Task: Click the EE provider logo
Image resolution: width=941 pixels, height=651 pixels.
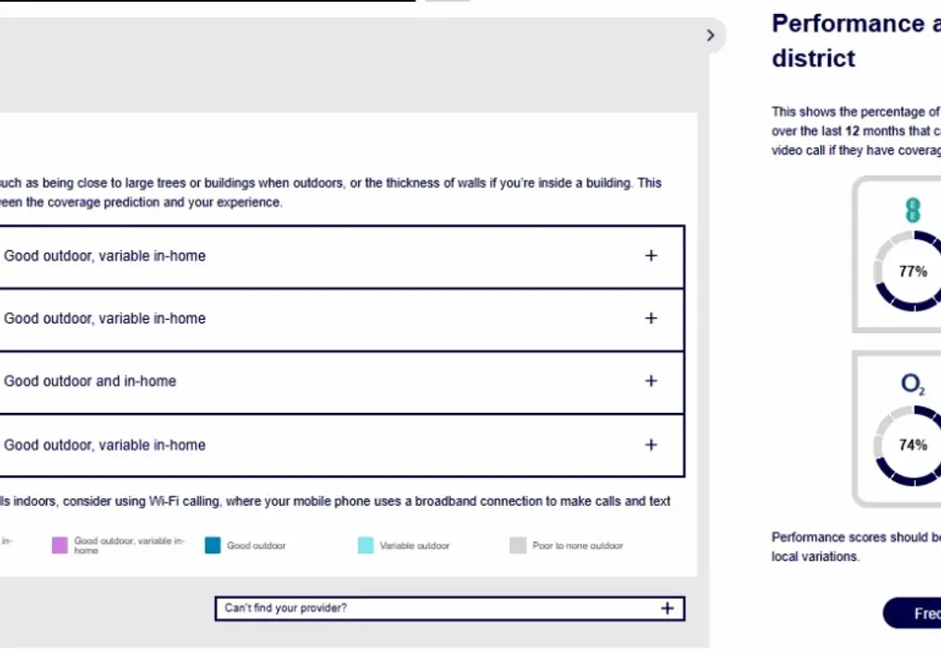Action: pos(913,210)
